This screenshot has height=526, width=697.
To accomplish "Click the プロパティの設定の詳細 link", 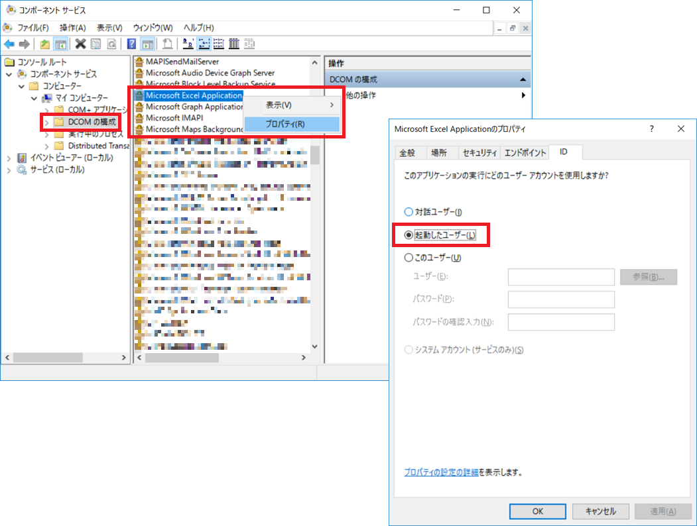I will pyautogui.click(x=441, y=472).
